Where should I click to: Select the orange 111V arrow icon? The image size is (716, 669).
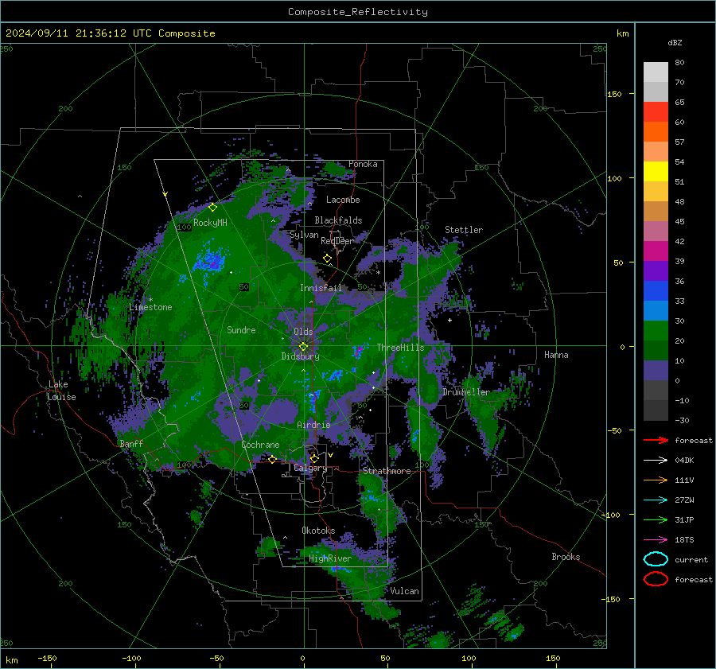(656, 480)
